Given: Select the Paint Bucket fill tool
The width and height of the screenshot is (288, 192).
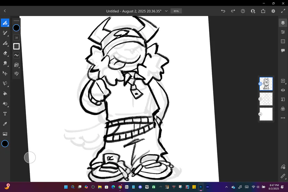Looking at the screenshot, I should tap(5, 93).
